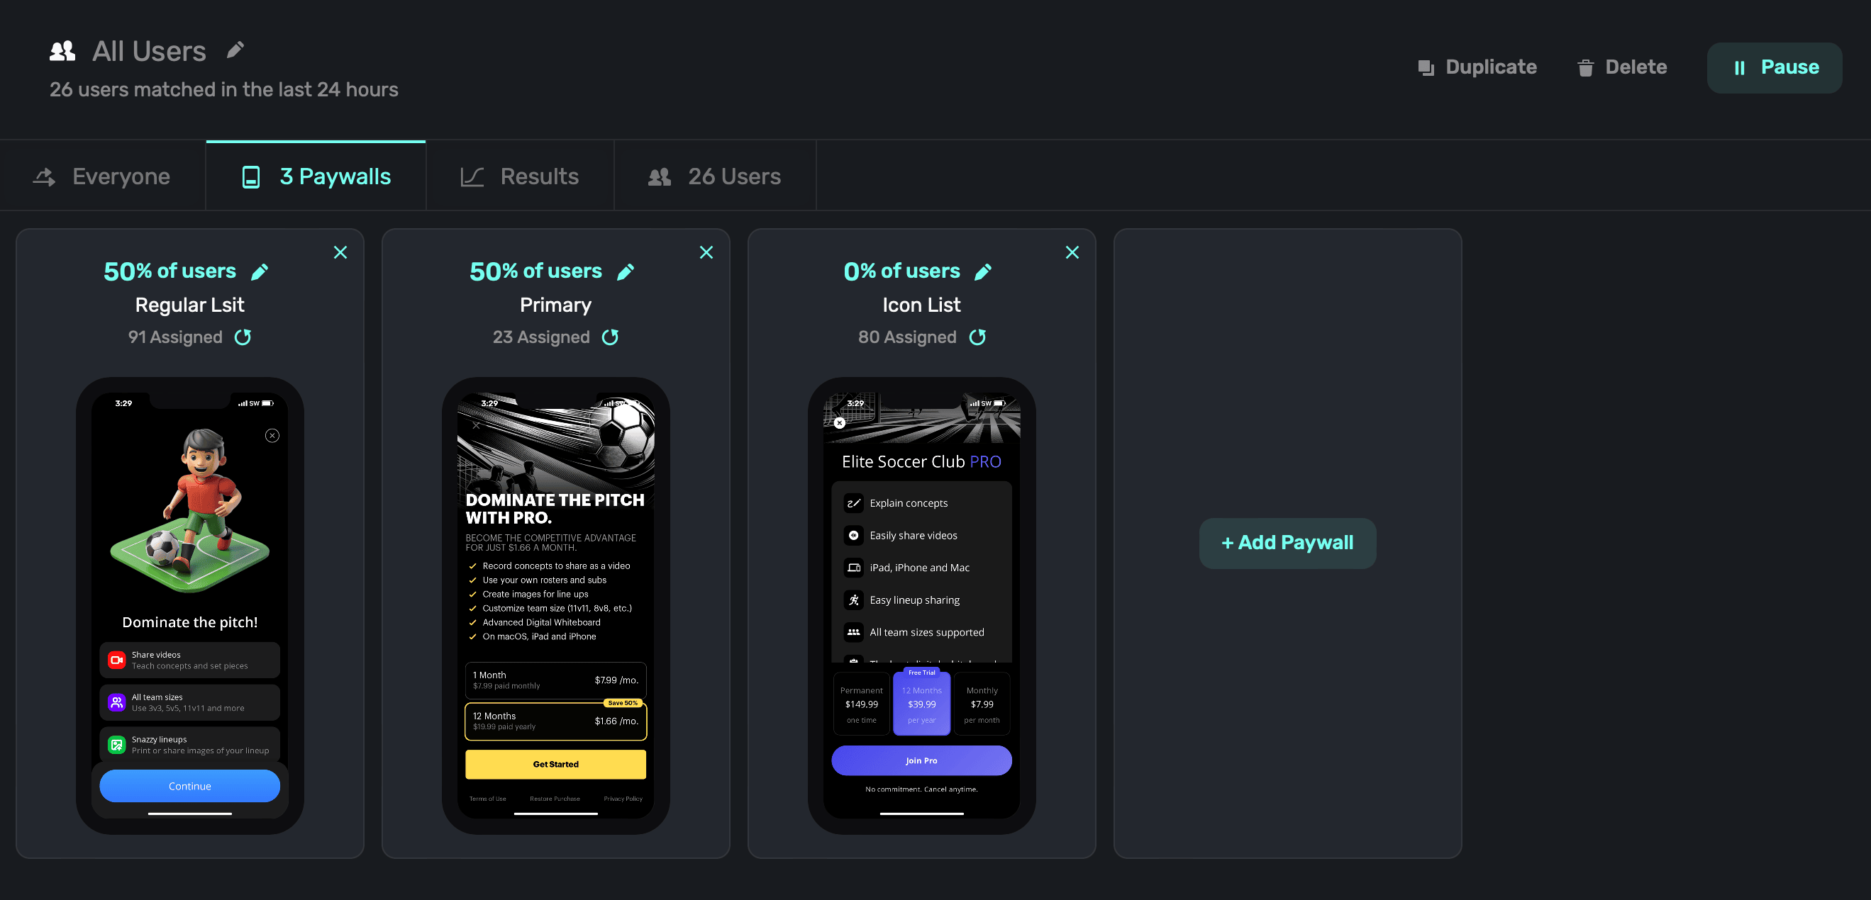Reset 91 Assigned count for Regular Lsit

click(243, 337)
